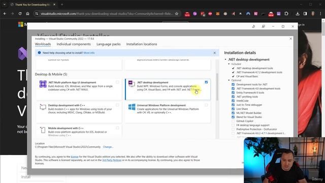Viewport: 325px width, 183px height.
Task: Collapse the Included components group
Action: 229,64
